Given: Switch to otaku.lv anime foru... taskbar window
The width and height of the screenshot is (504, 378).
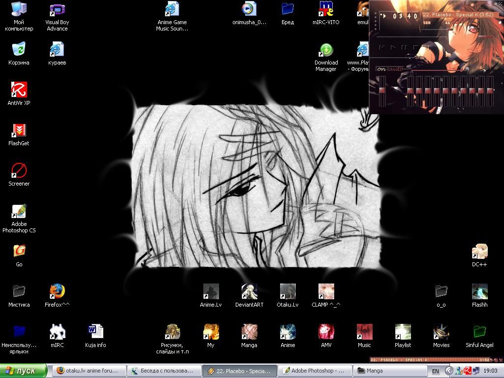Looking at the screenshot, I should (x=89, y=371).
